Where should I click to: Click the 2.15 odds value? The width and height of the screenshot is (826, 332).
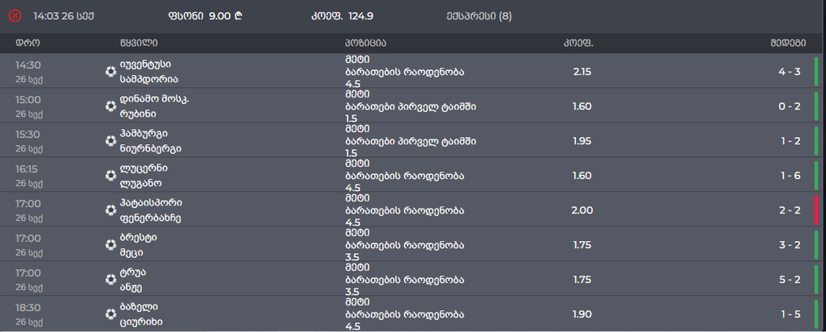[x=582, y=72]
